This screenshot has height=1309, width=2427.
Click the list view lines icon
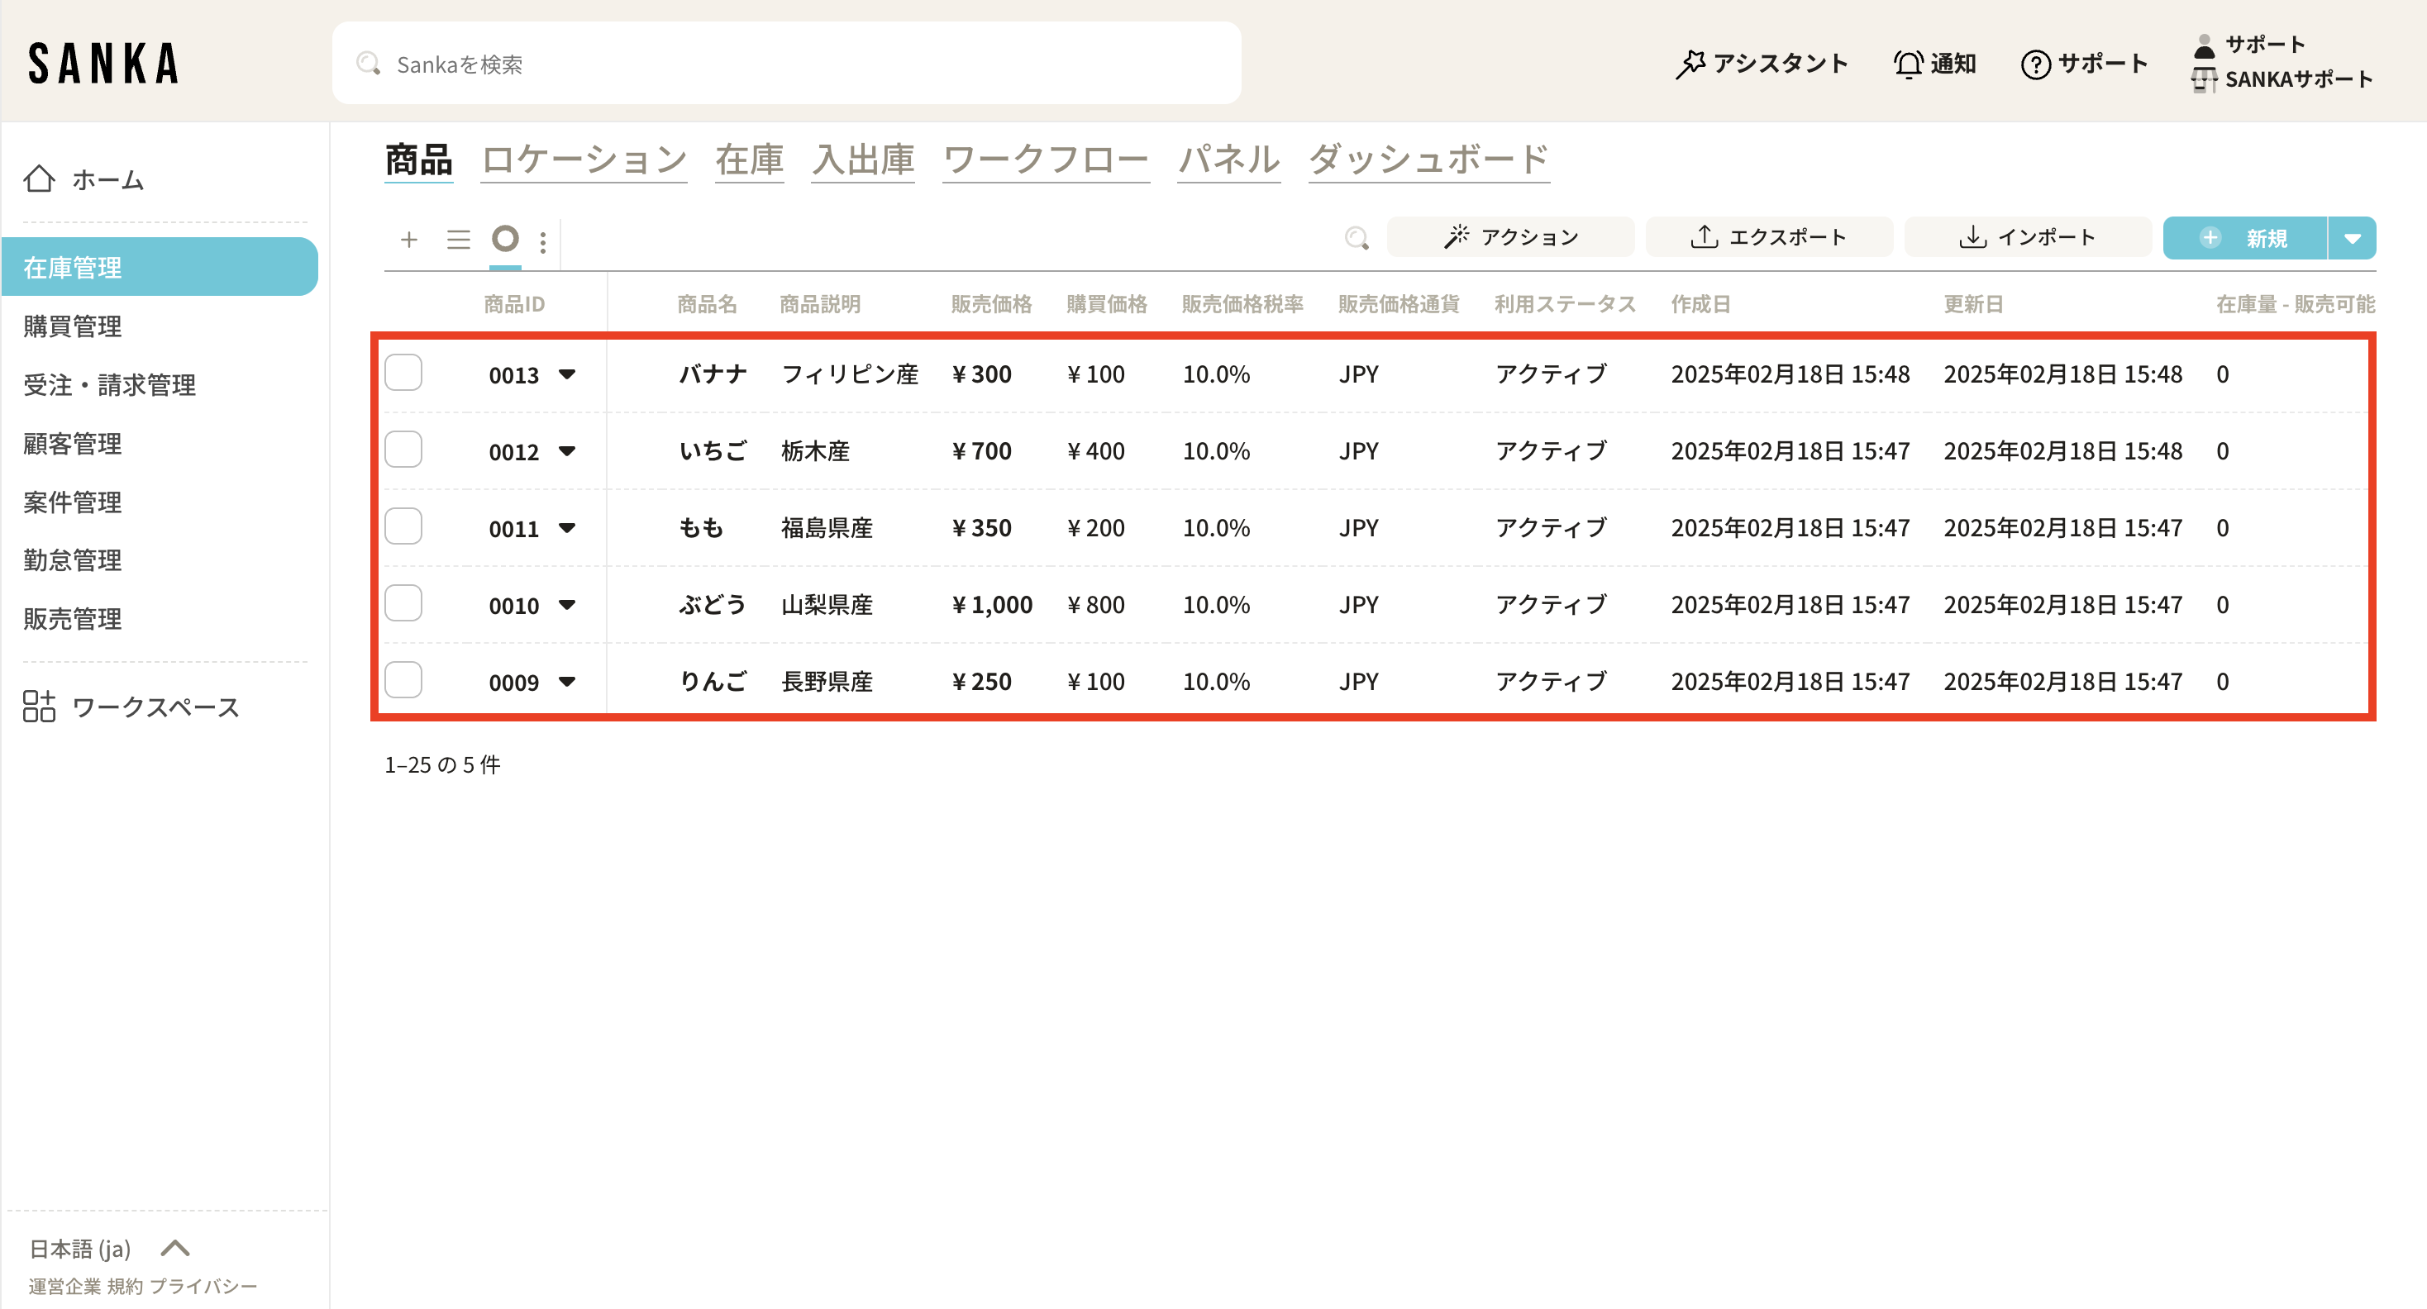coord(458,239)
